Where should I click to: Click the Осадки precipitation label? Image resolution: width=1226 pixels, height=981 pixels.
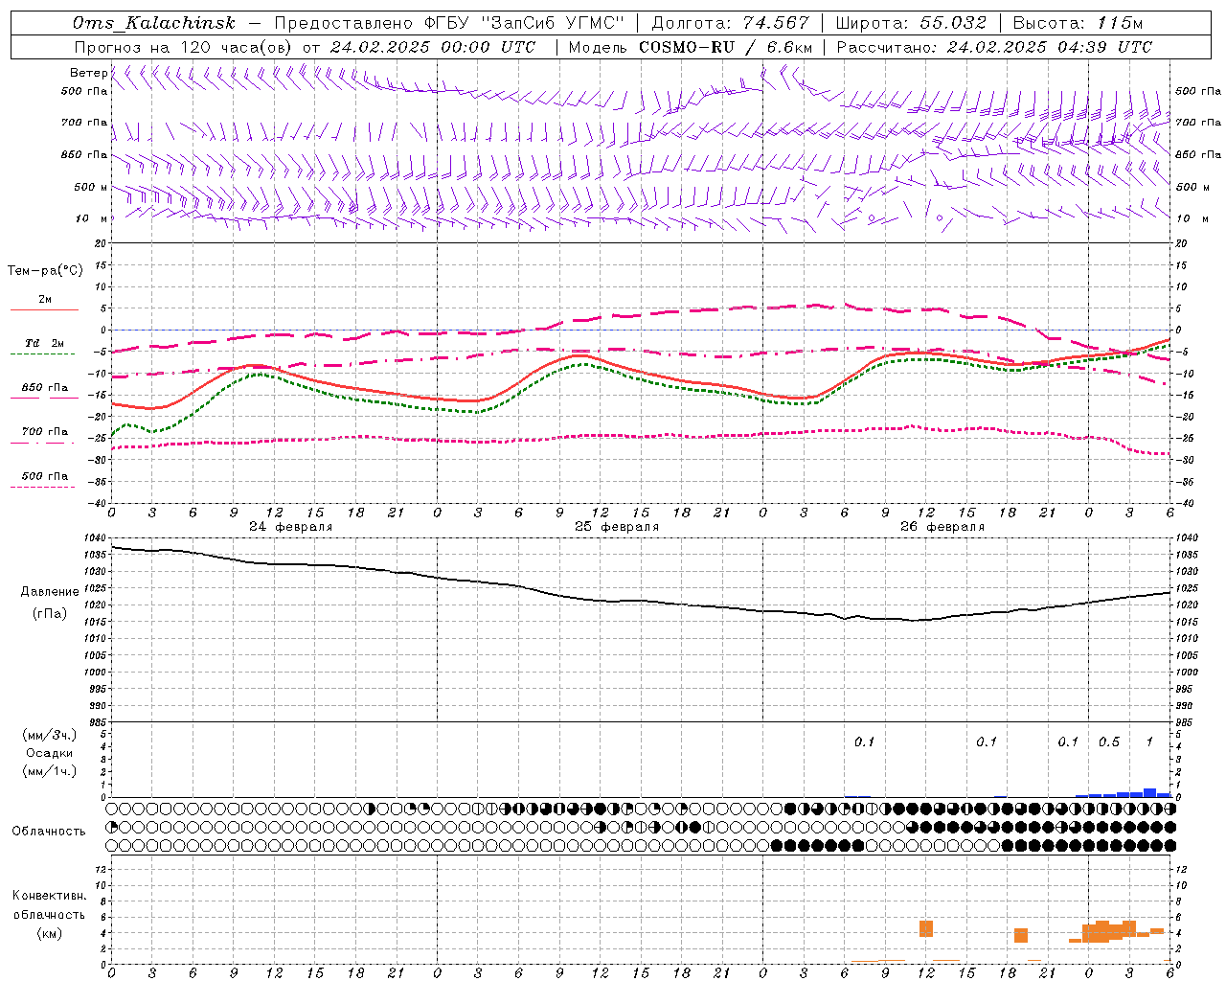coord(50,753)
